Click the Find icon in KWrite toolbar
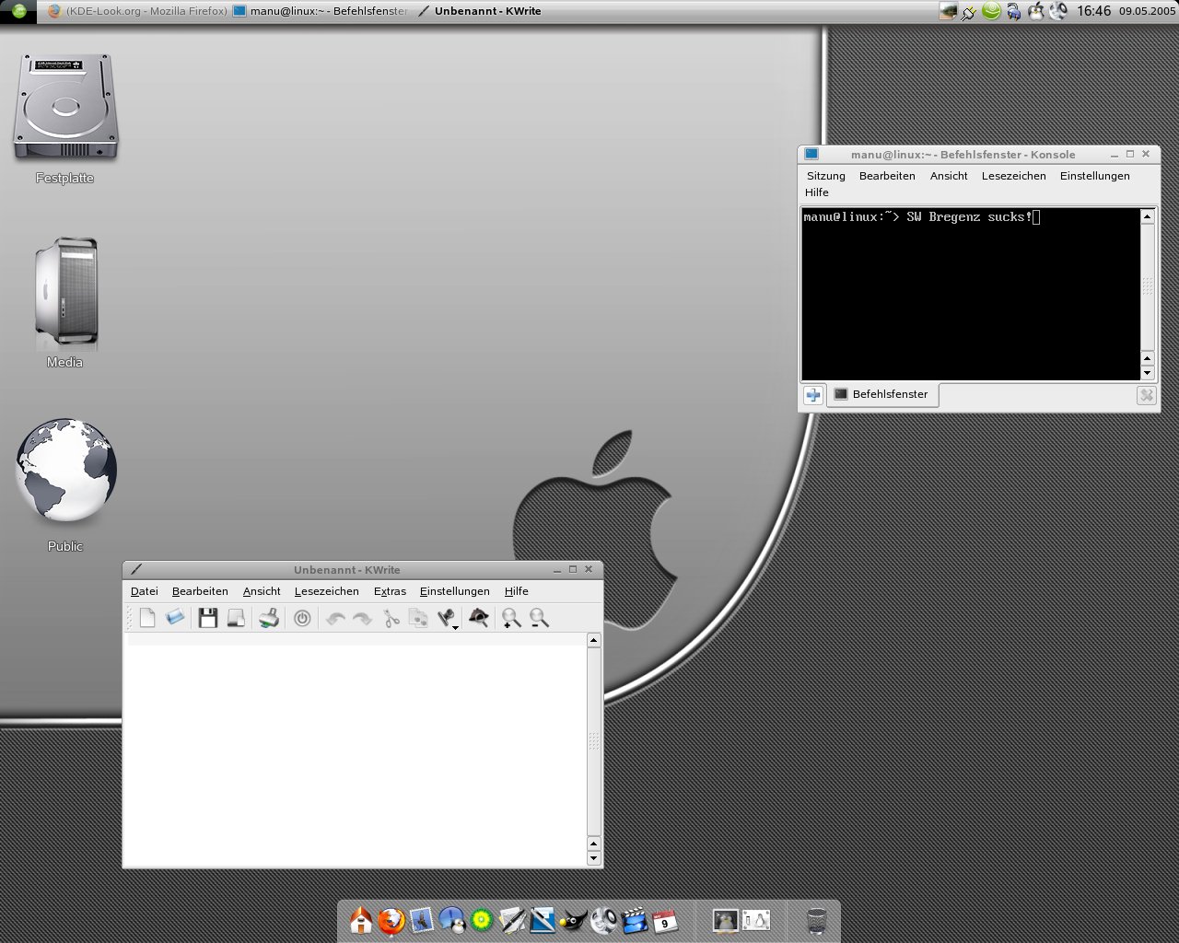 [478, 618]
